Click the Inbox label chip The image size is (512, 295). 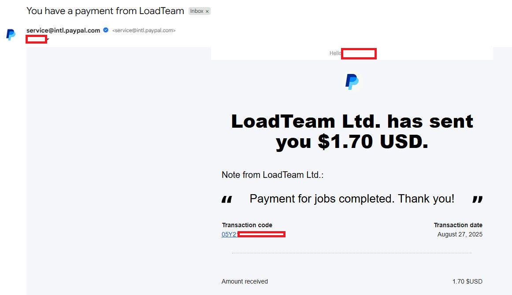click(x=199, y=11)
